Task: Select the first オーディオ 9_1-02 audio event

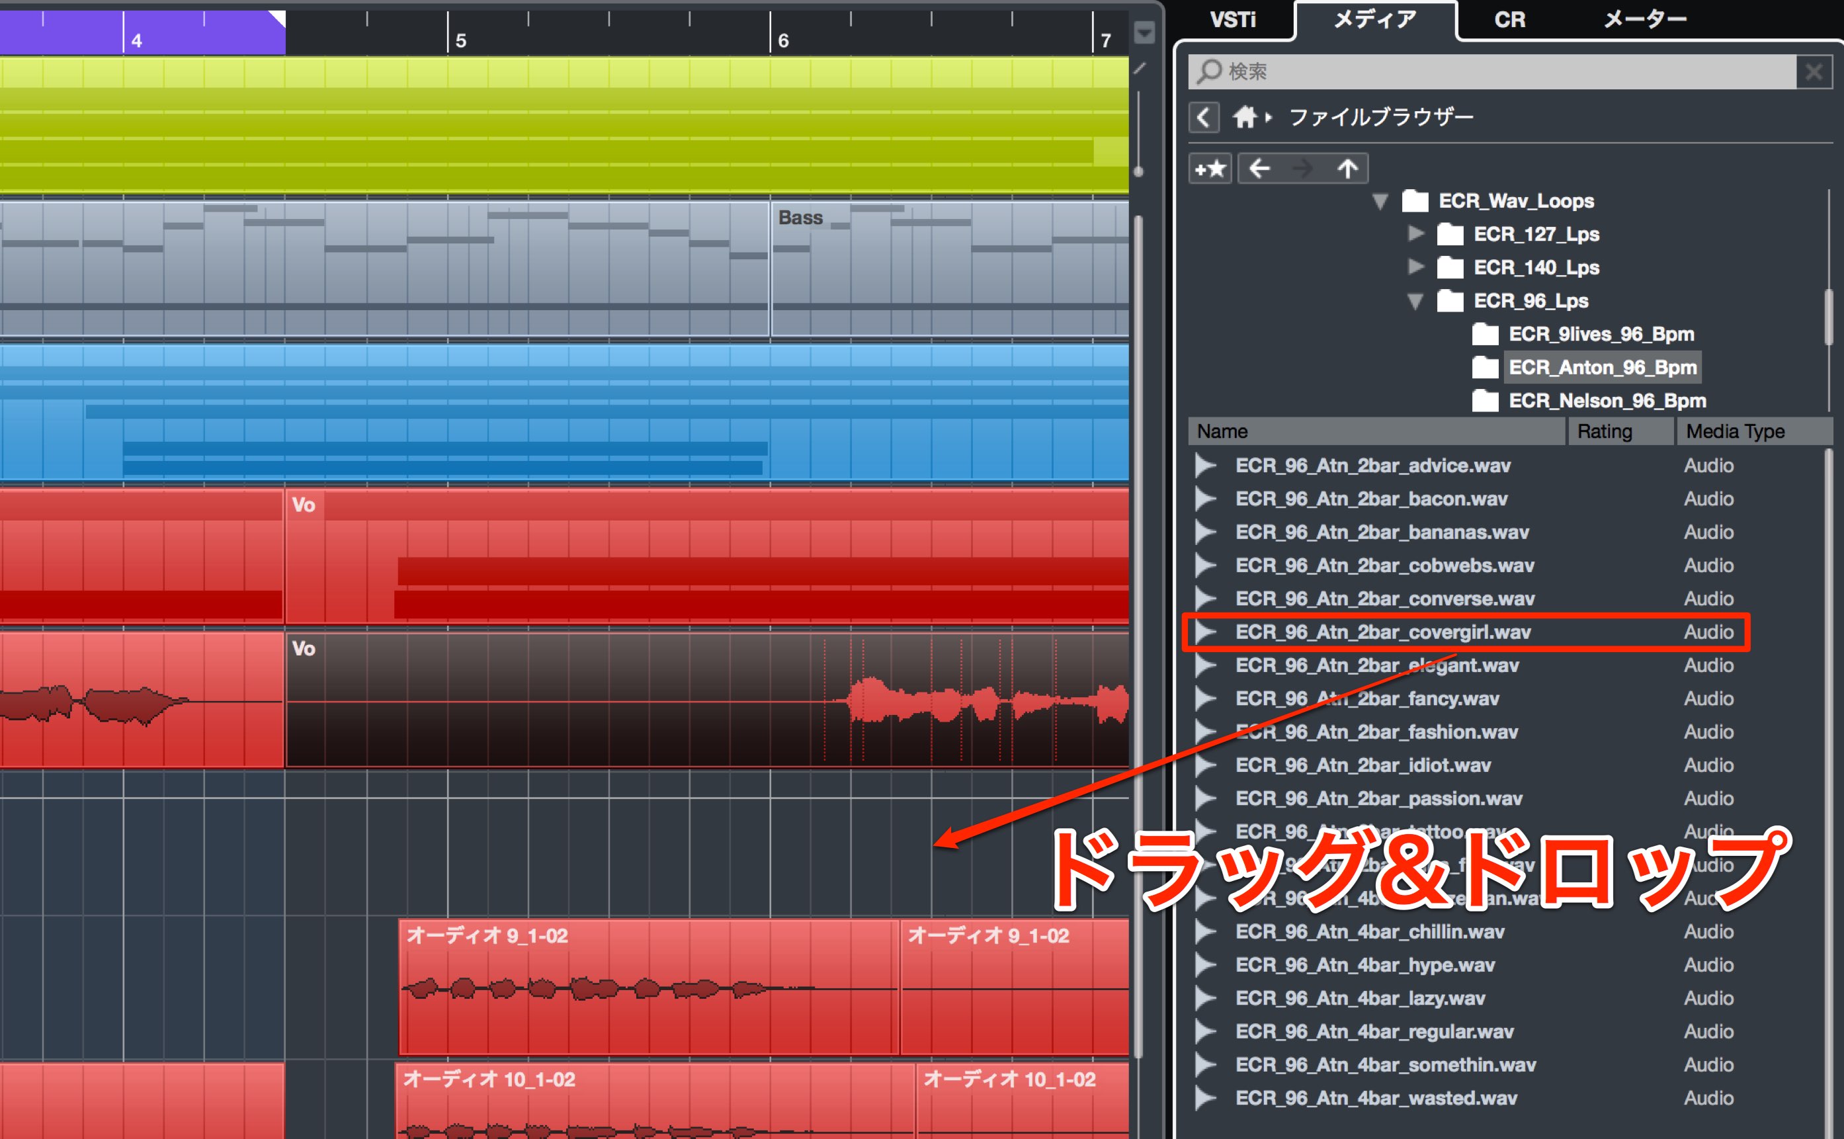Action: [649, 987]
